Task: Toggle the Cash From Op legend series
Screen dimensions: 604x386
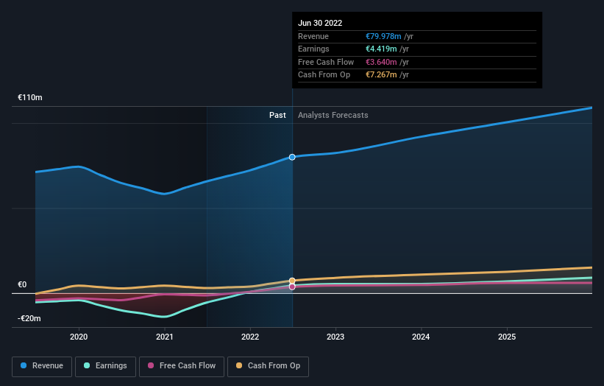Action: coord(268,366)
